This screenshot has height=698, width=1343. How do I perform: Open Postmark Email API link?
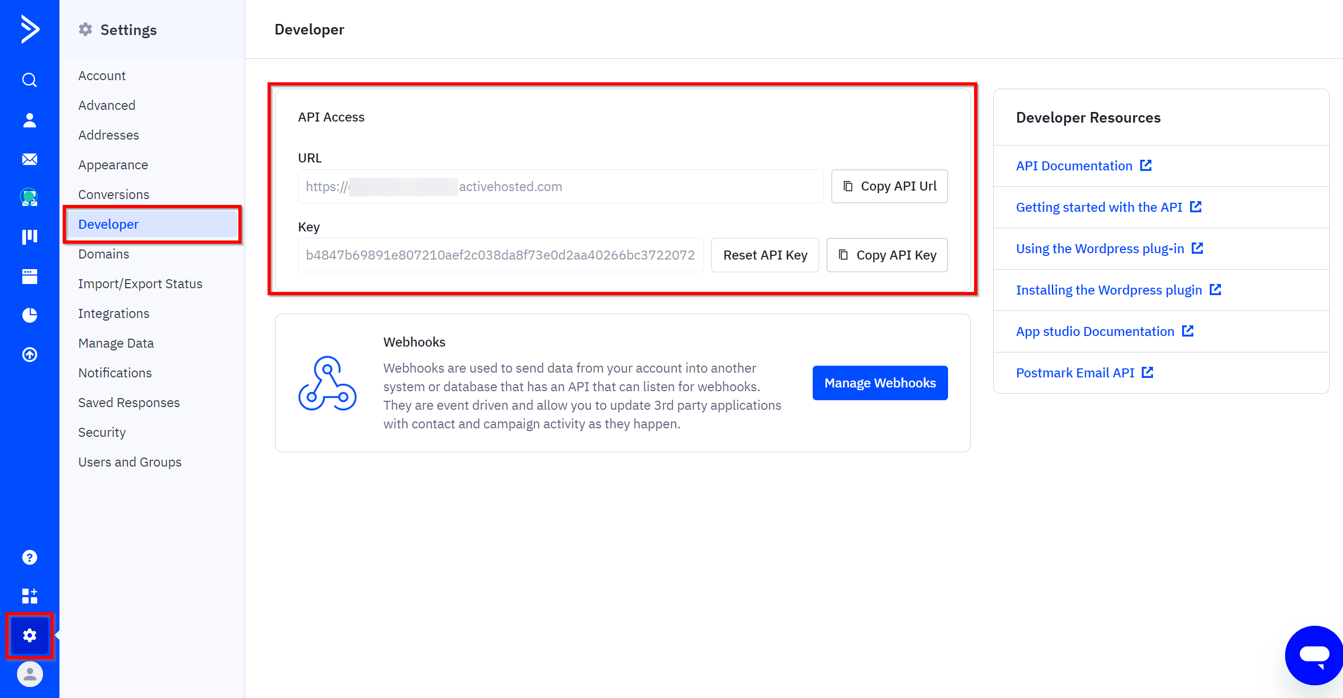1075,373
